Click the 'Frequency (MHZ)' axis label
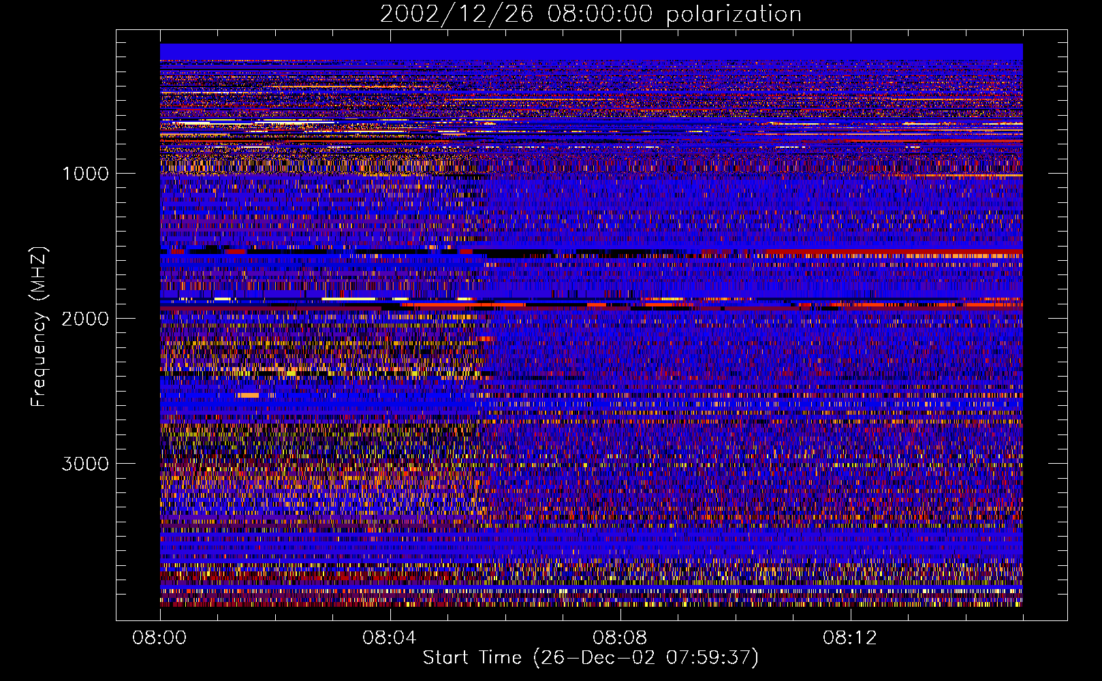The width and height of the screenshot is (1102, 681). pos(39,327)
